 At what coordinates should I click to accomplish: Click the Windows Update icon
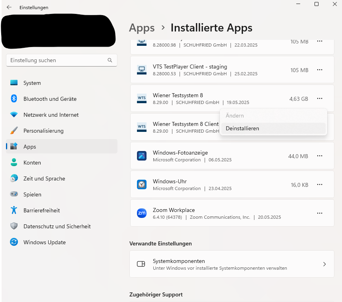click(14, 242)
